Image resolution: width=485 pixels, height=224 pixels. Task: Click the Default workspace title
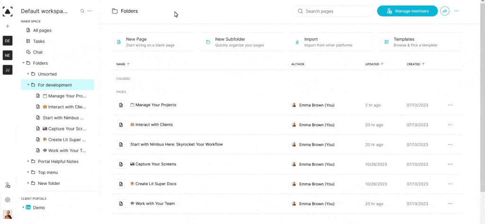[x=44, y=11]
